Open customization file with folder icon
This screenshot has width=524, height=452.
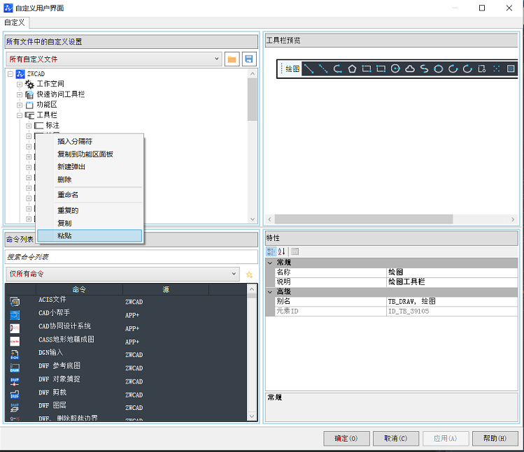coord(232,59)
